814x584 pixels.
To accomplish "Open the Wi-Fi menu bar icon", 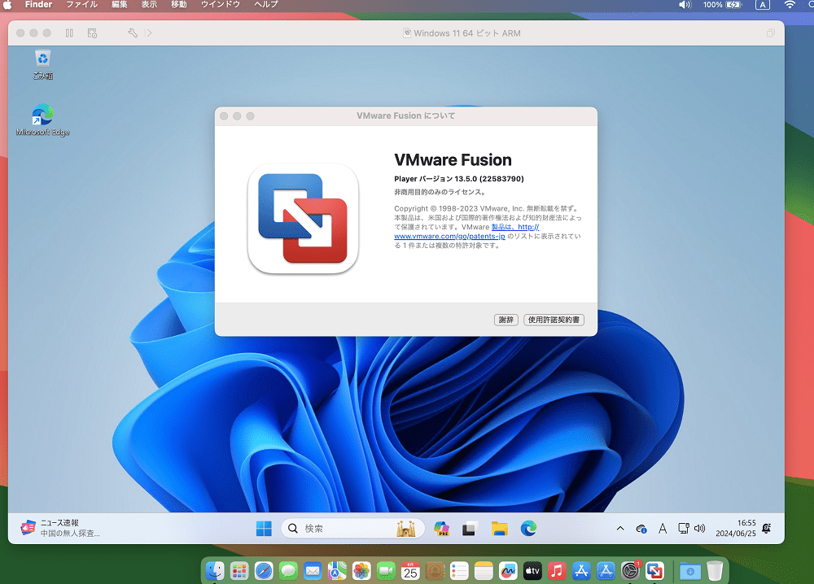I will [789, 5].
